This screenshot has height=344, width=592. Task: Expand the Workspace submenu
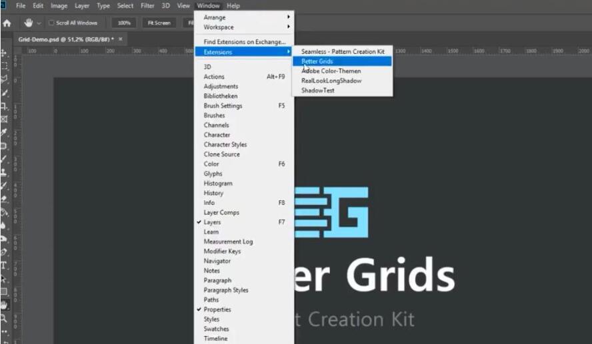244,27
